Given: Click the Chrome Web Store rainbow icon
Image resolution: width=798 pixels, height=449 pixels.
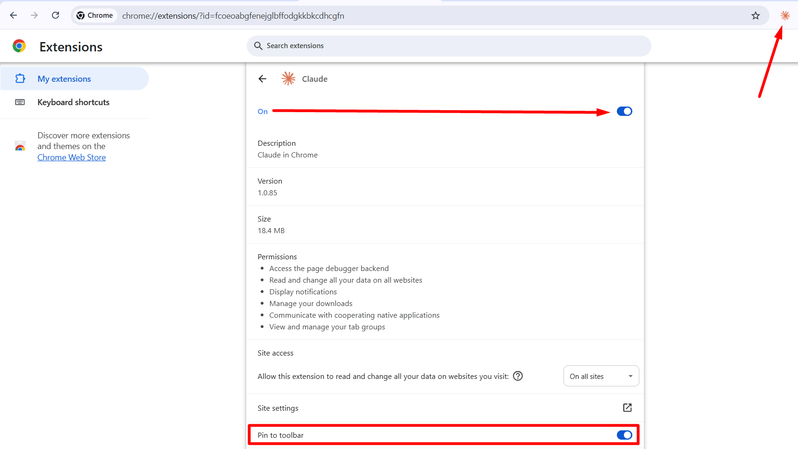Looking at the screenshot, I should [20, 146].
